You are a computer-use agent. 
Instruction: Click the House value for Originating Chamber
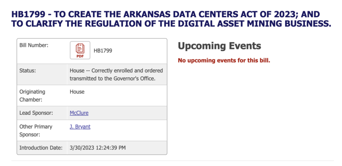77,92
